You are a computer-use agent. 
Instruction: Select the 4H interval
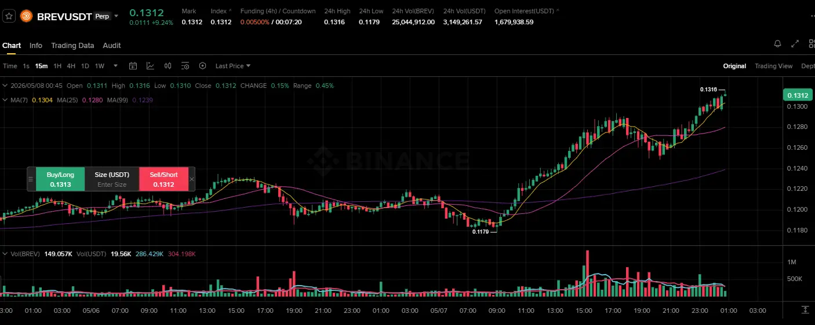(x=71, y=66)
